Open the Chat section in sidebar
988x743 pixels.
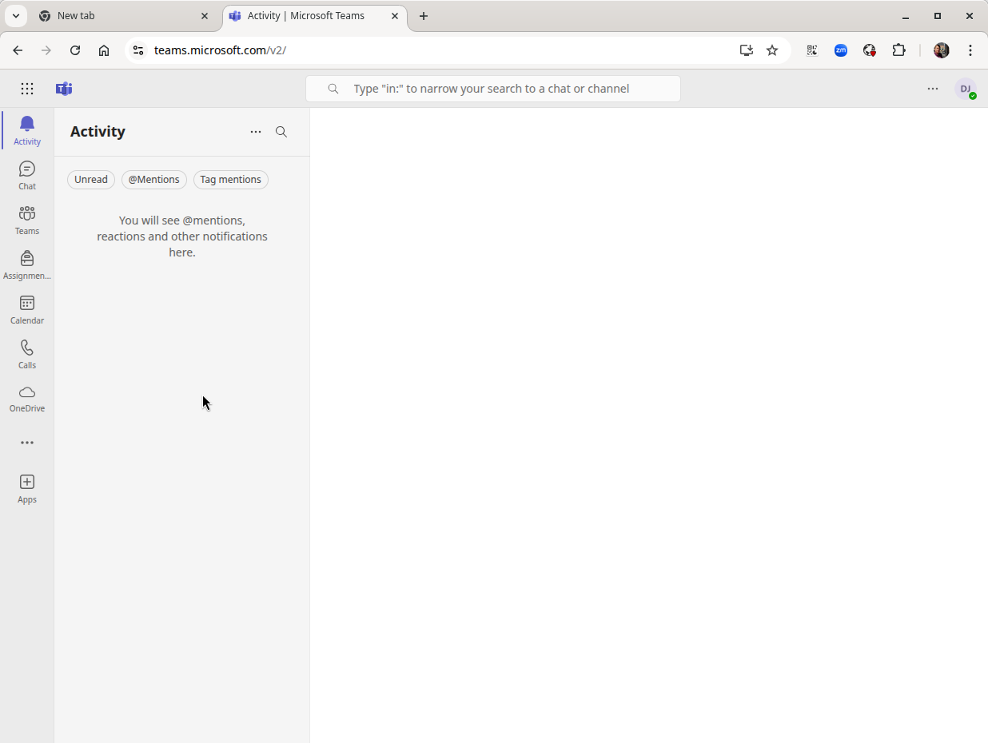click(27, 175)
